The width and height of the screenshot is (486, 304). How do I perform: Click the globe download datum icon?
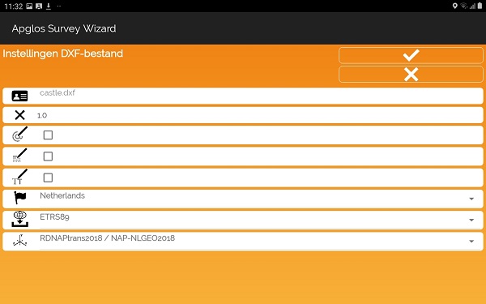(19, 219)
